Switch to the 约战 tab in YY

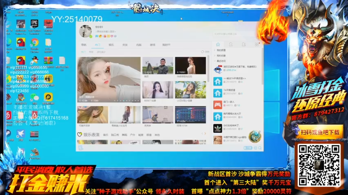click(x=139, y=45)
